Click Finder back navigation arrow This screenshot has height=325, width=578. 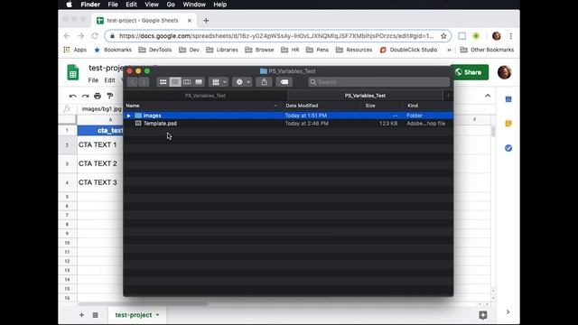133,82
